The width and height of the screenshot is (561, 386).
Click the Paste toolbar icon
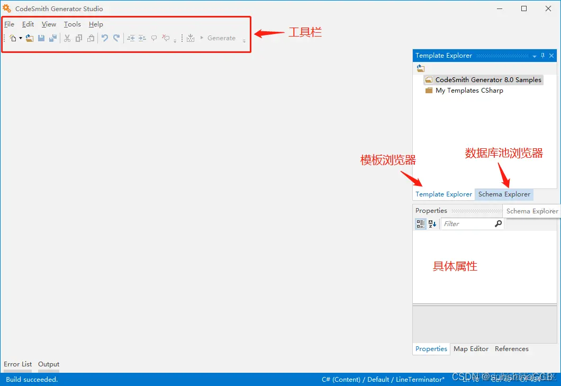pos(91,38)
